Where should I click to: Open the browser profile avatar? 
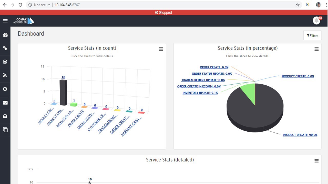[319, 5]
